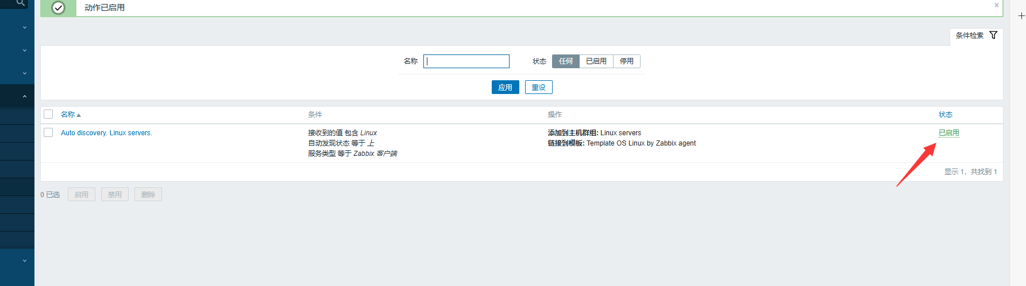
Task: Dismiss the success message with the X
Action: coord(997,5)
